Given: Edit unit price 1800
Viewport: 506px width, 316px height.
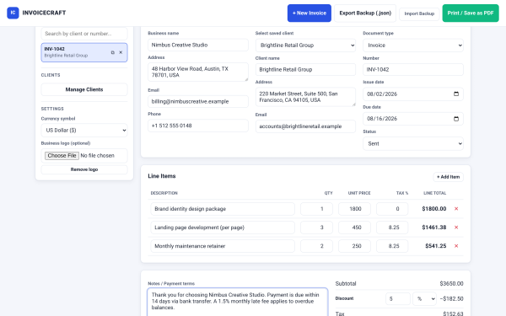Looking at the screenshot, I should click(x=355, y=209).
